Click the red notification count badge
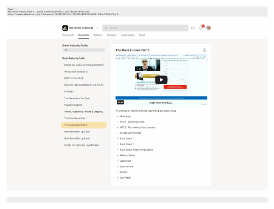 coord(203,26)
